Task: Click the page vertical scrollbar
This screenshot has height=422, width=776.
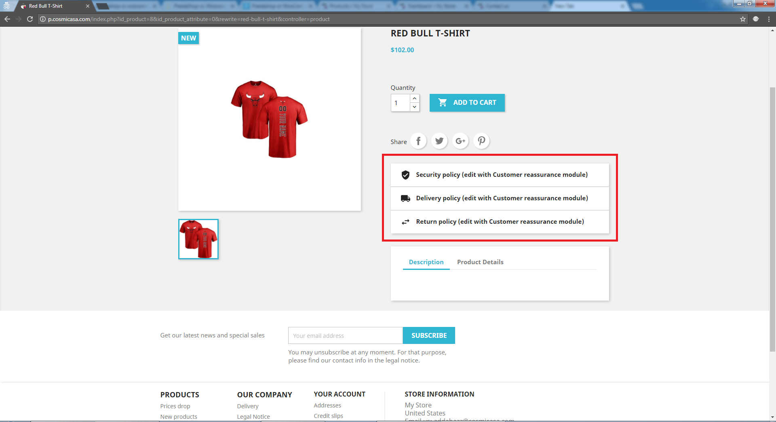Action: 773,218
